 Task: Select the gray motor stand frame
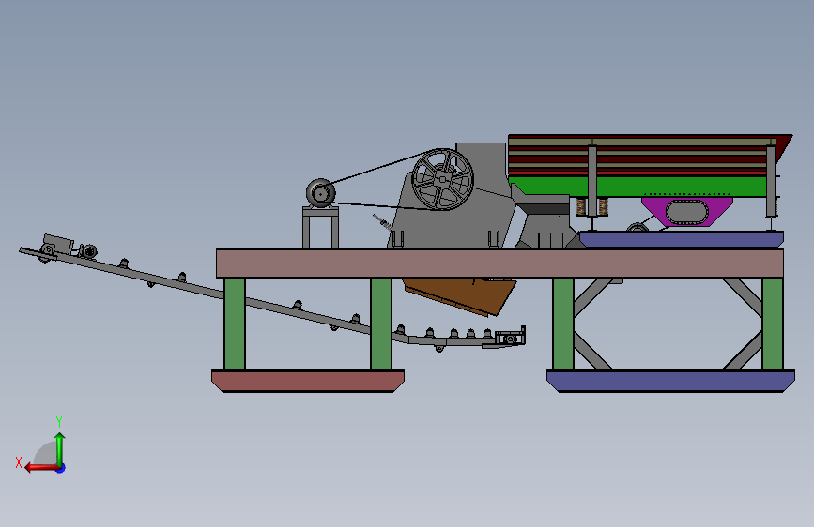pos(320,228)
